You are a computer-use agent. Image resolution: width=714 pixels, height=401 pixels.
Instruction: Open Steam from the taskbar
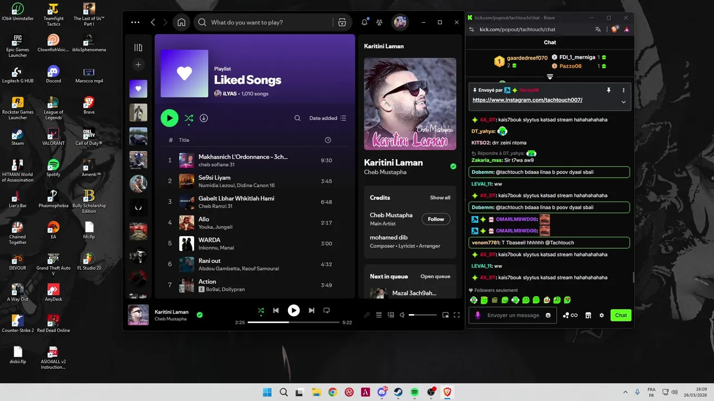pyautogui.click(x=398, y=392)
